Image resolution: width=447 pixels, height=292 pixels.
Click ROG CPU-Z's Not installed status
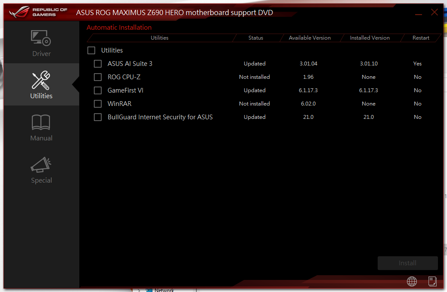pos(254,77)
